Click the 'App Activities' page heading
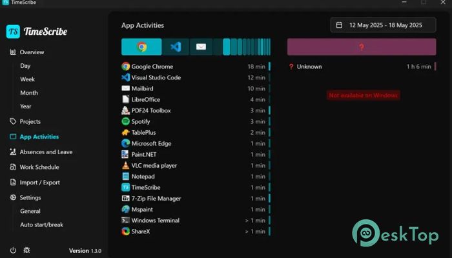This screenshot has width=452, height=258. (x=143, y=25)
